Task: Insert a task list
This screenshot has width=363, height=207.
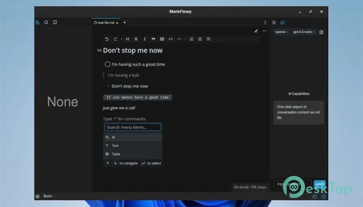Action: pyautogui.click(x=208, y=39)
